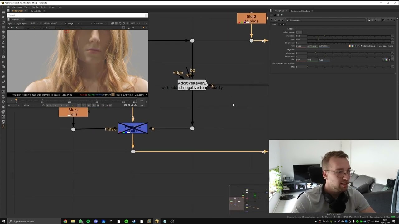Float the AdditiveKeyer1 properties panel

coord(391,20)
